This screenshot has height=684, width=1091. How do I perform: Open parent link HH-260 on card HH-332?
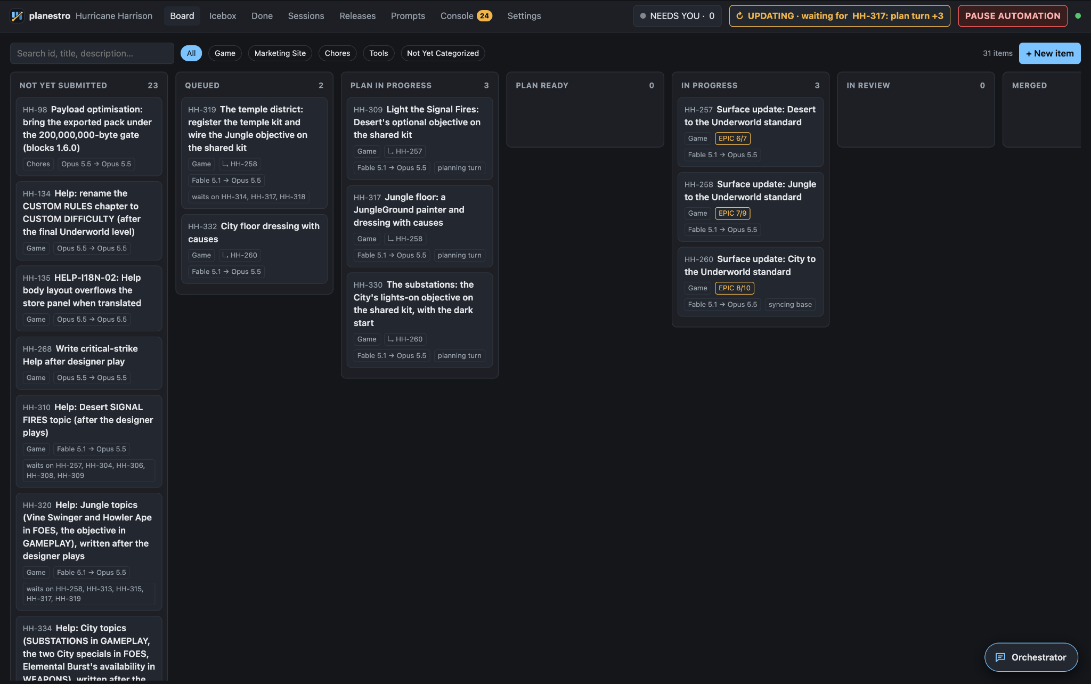pyautogui.click(x=240, y=255)
